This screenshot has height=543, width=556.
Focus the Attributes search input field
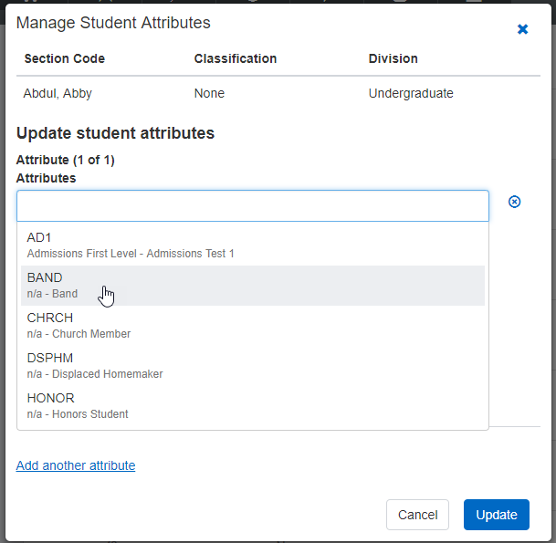tap(253, 206)
